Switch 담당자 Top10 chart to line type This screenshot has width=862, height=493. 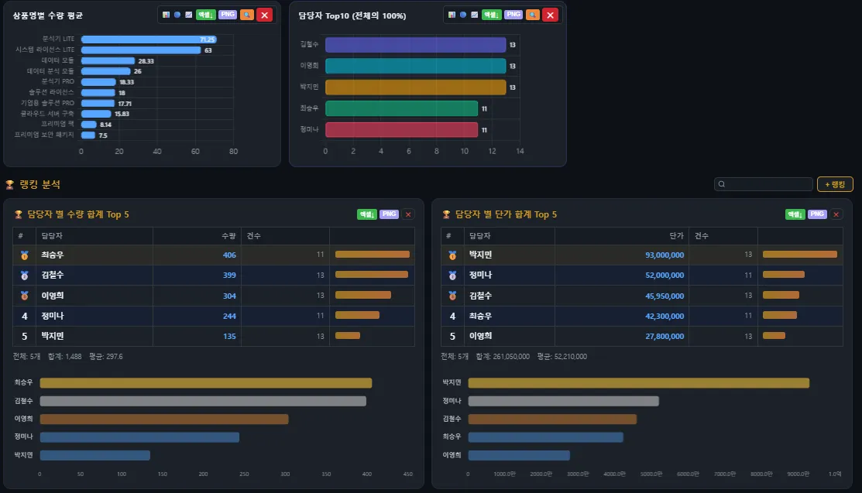[x=474, y=15]
